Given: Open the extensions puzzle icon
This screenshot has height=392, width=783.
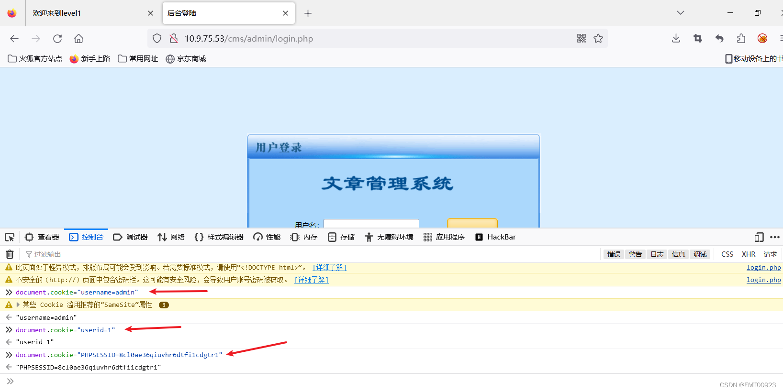Looking at the screenshot, I should (x=741, y=39).
